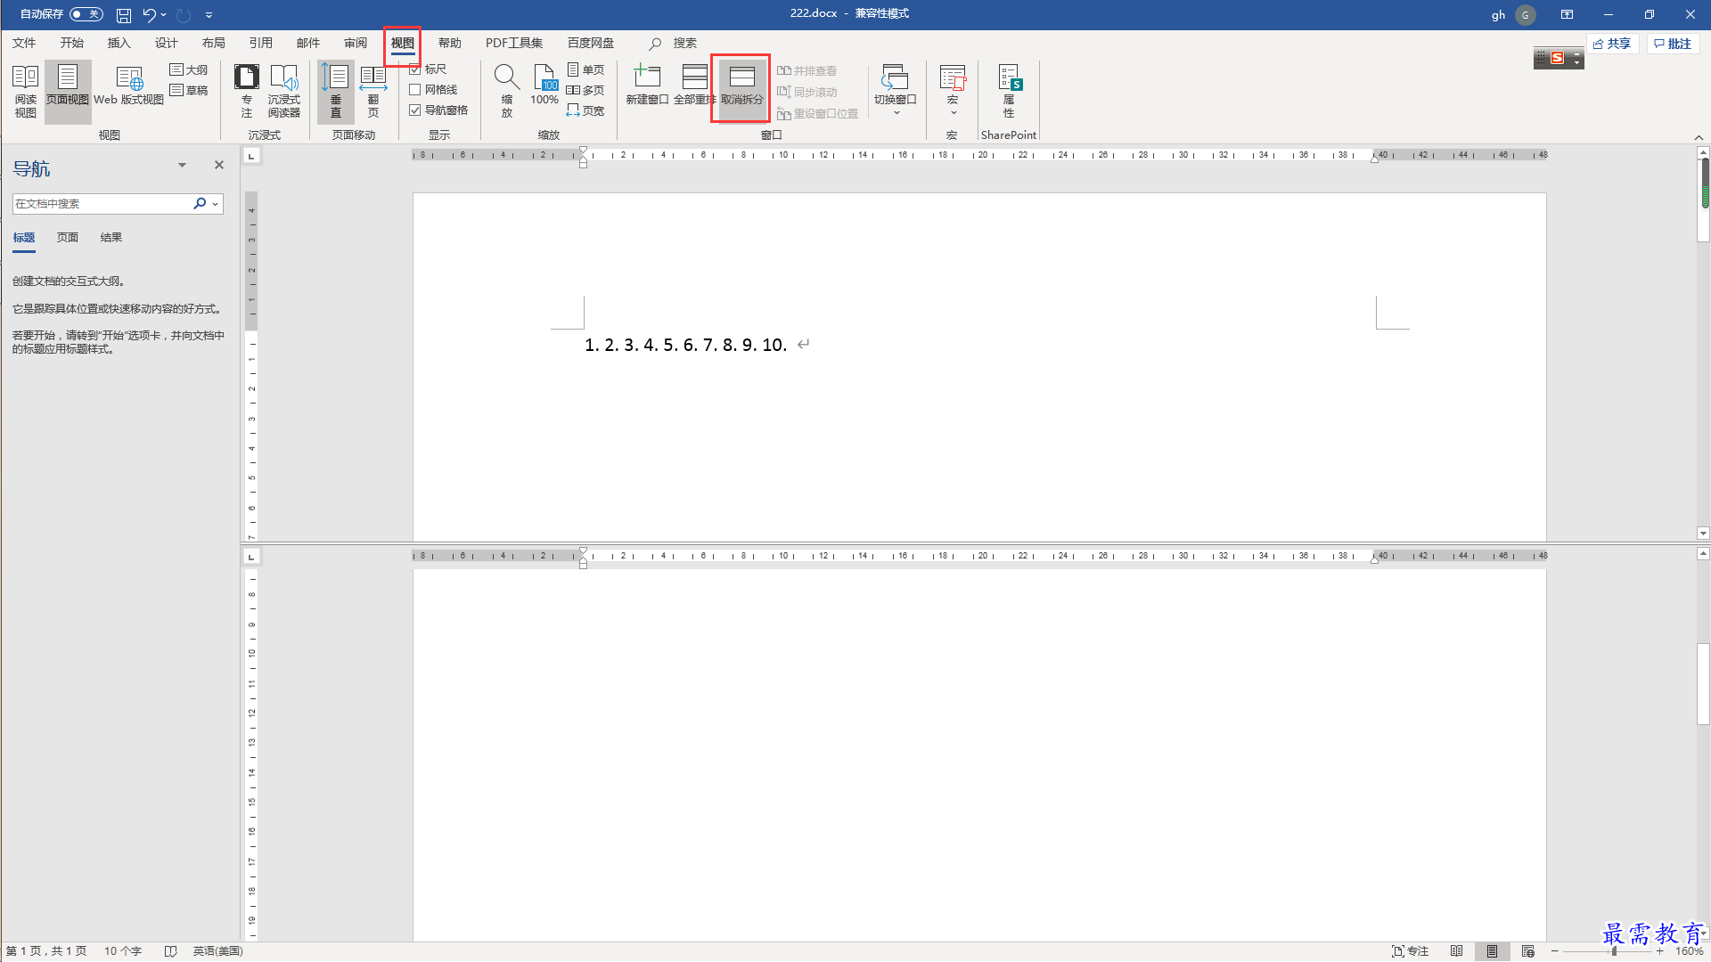The width and height of the screenshot is (1711, 962).
Task: Click the 批注 (Comments) button
Action: [1673, 44]
